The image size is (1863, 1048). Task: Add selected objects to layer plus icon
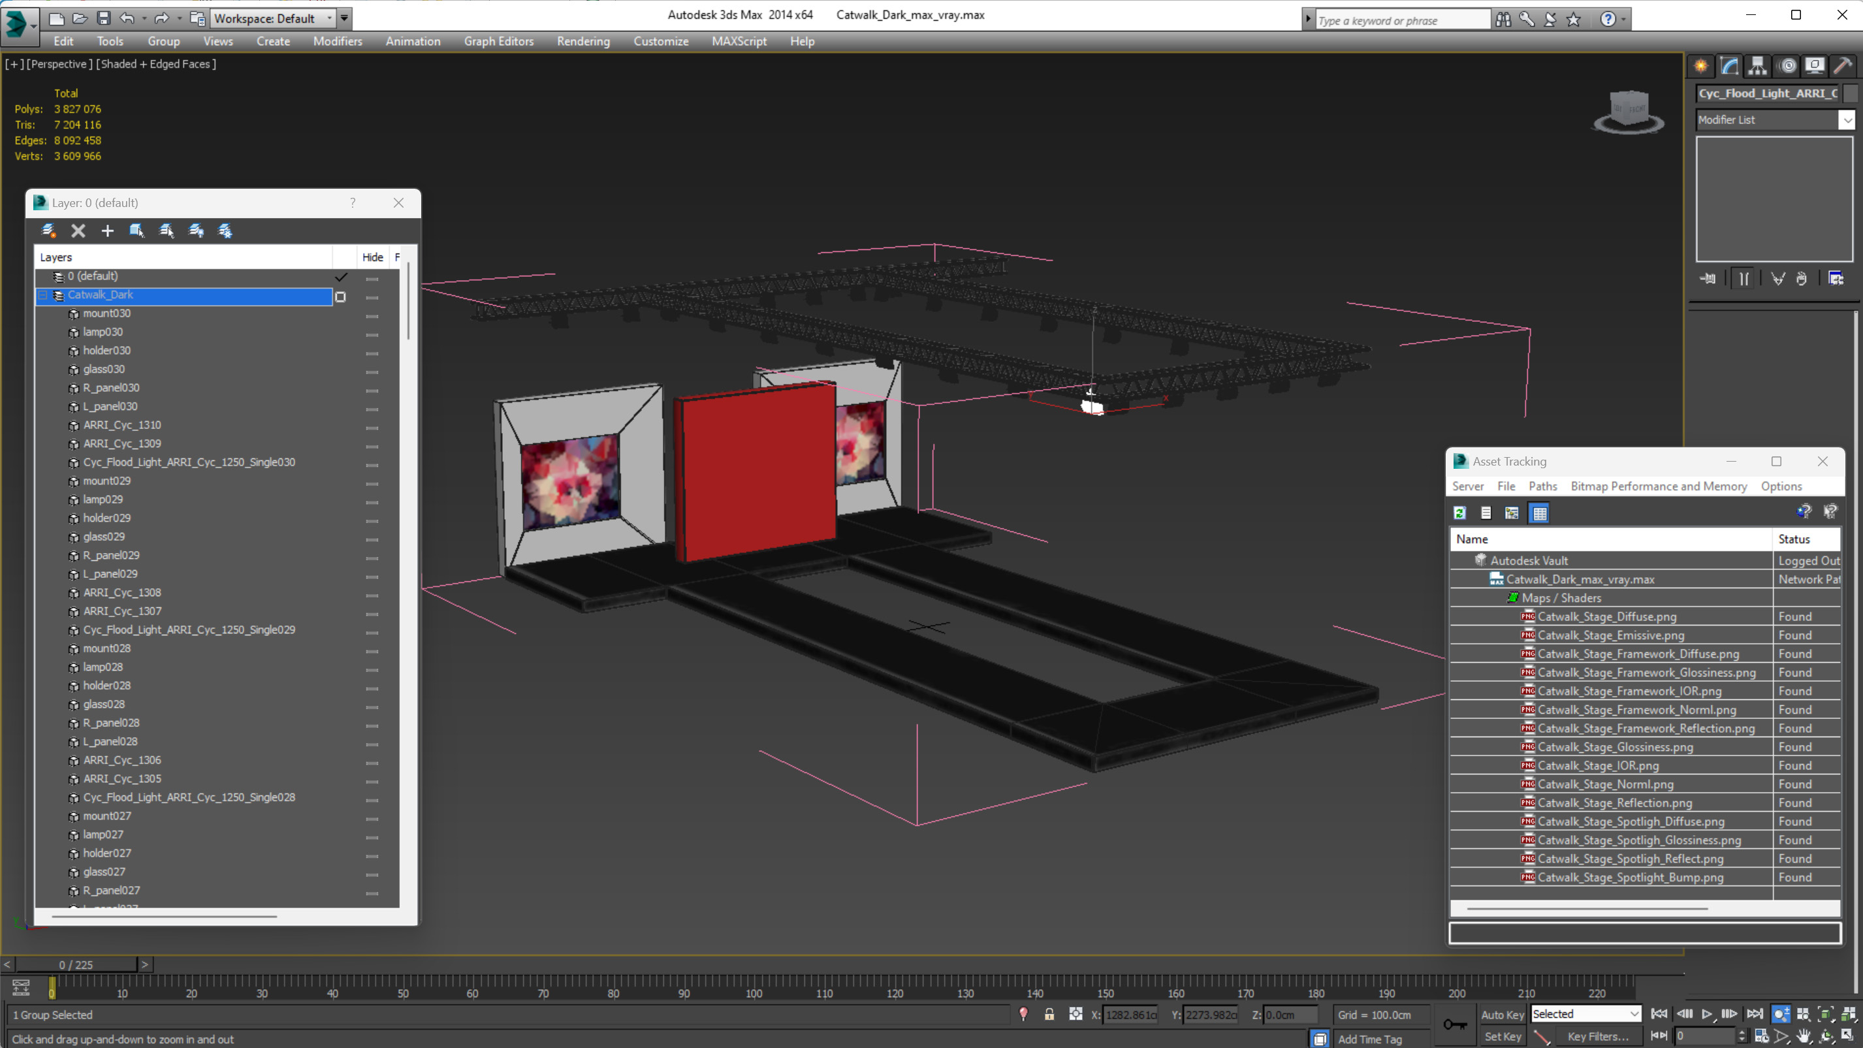(x=107, y=230)
